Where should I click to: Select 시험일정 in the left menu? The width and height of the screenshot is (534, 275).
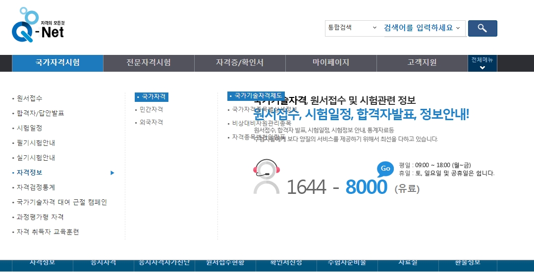[x=30, y=128]
